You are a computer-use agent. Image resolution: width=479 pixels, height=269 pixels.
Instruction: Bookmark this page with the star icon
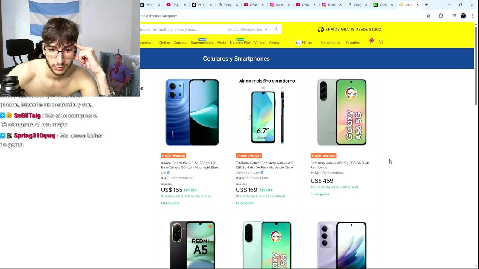tap(428, 16)
